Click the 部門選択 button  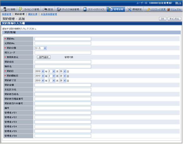(44, 57)
